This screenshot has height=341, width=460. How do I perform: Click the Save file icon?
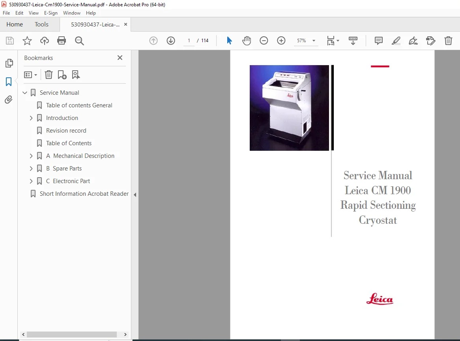(10, 41)
